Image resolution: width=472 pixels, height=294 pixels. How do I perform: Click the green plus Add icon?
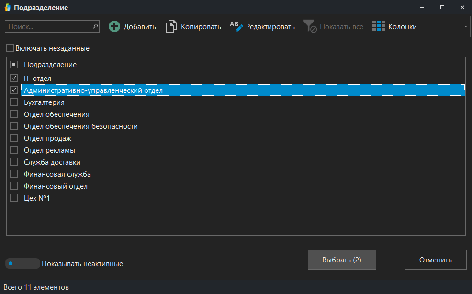114,27
